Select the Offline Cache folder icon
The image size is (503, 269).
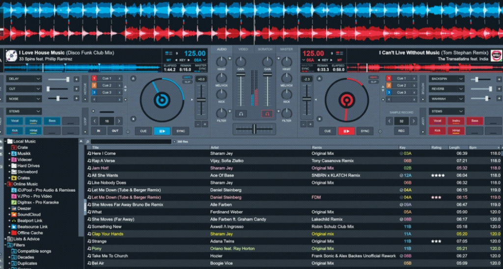click(x=14, y=233)
